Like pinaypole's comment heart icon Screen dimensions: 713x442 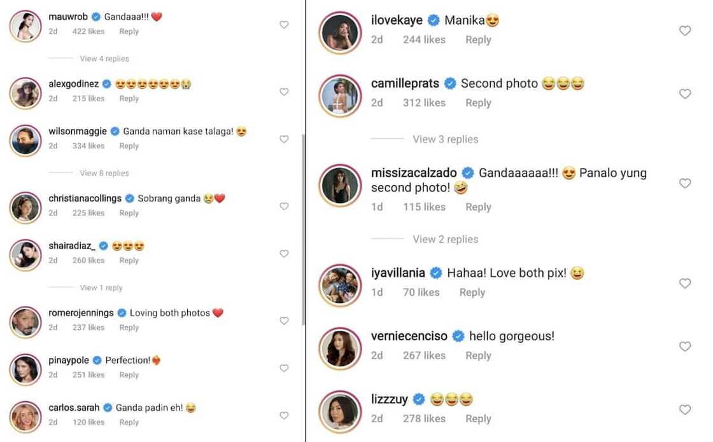tap(284, 368)
